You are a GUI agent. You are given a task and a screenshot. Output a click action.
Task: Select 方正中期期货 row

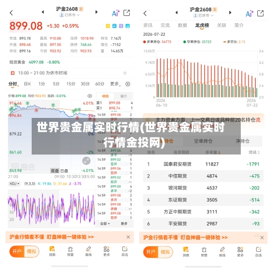(x=203, y=212)
